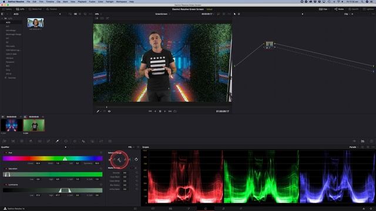The image size is (376, 211).
Task: Click the Timeline button in top toolbar
Action: pos(52,9)
